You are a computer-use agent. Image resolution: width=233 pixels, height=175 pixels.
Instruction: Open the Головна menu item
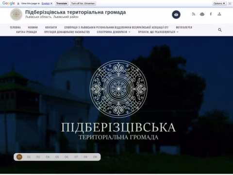coord(15,27)
